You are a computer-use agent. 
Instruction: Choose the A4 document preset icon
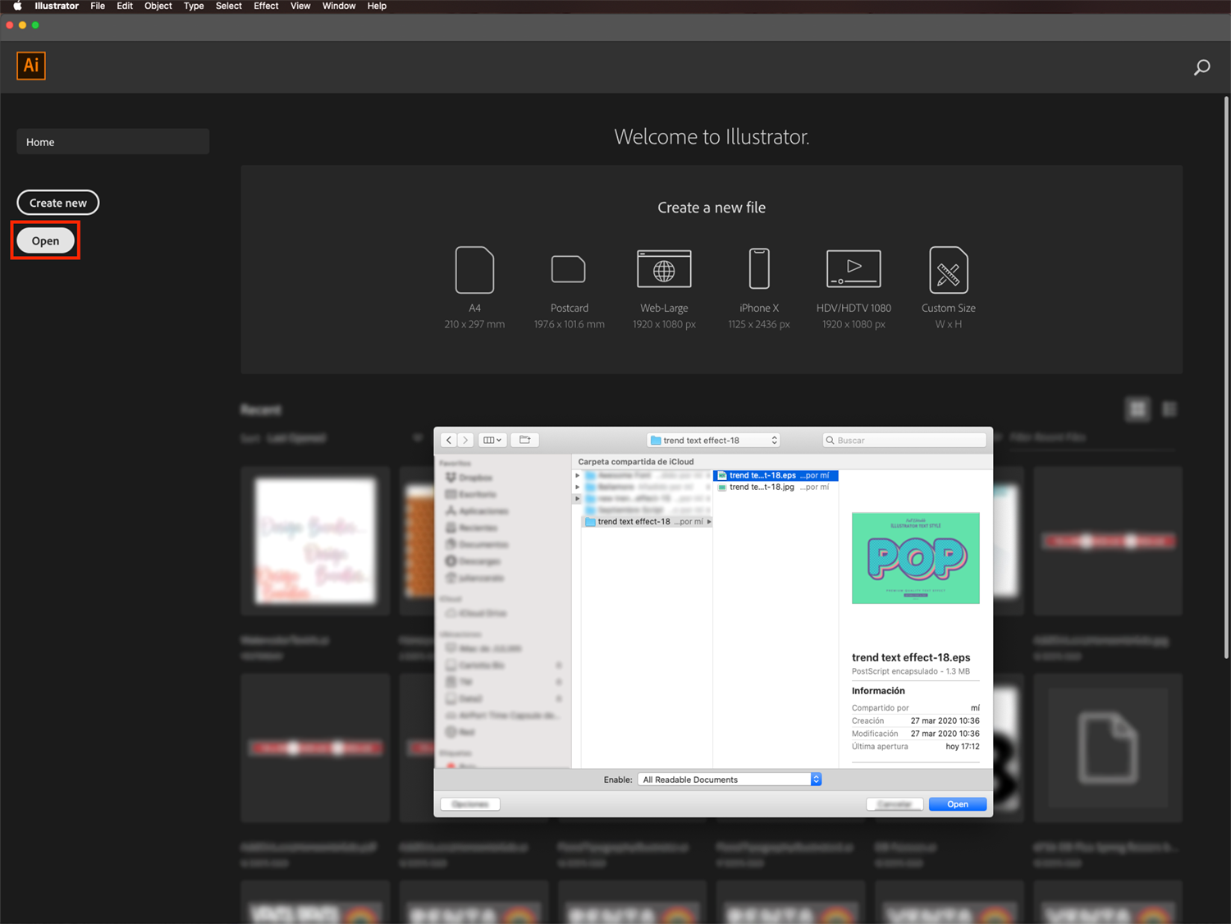click(474, 270)
